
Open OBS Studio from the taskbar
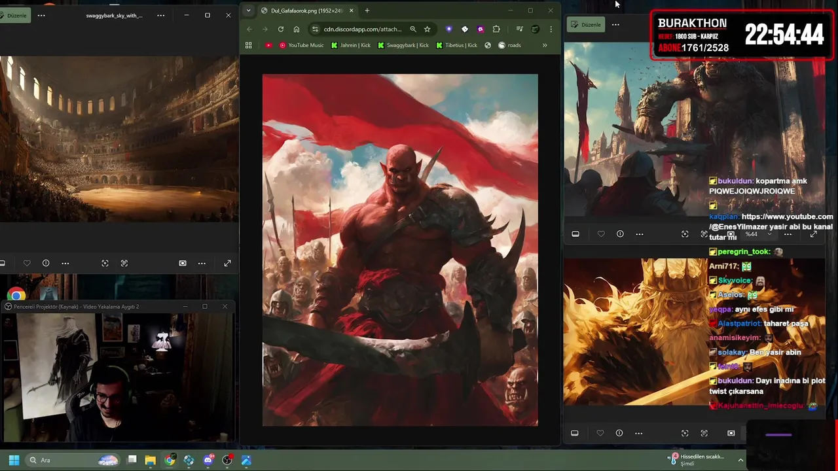click(x=227, y=460)
